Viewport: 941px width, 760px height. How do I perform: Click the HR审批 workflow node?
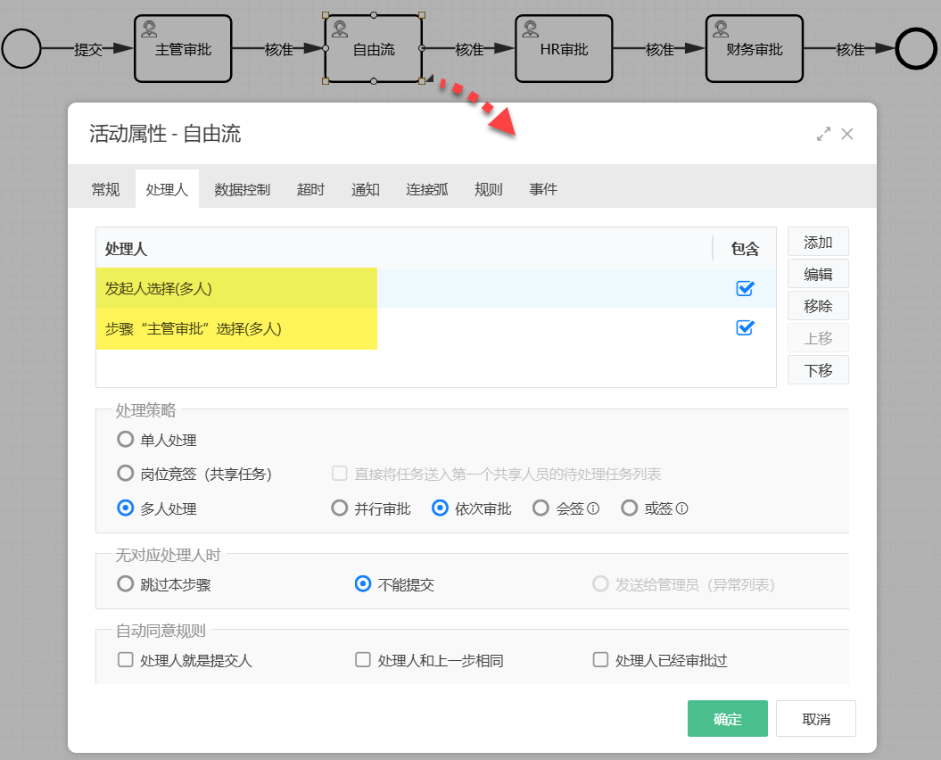564,48
